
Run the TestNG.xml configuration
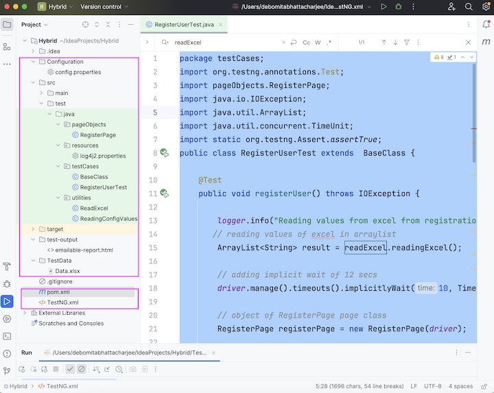pos(383,7)
